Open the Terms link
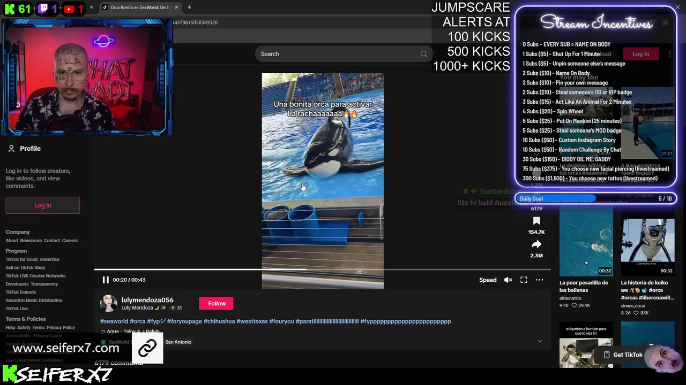The image size is (686, 385). [39, 327]
